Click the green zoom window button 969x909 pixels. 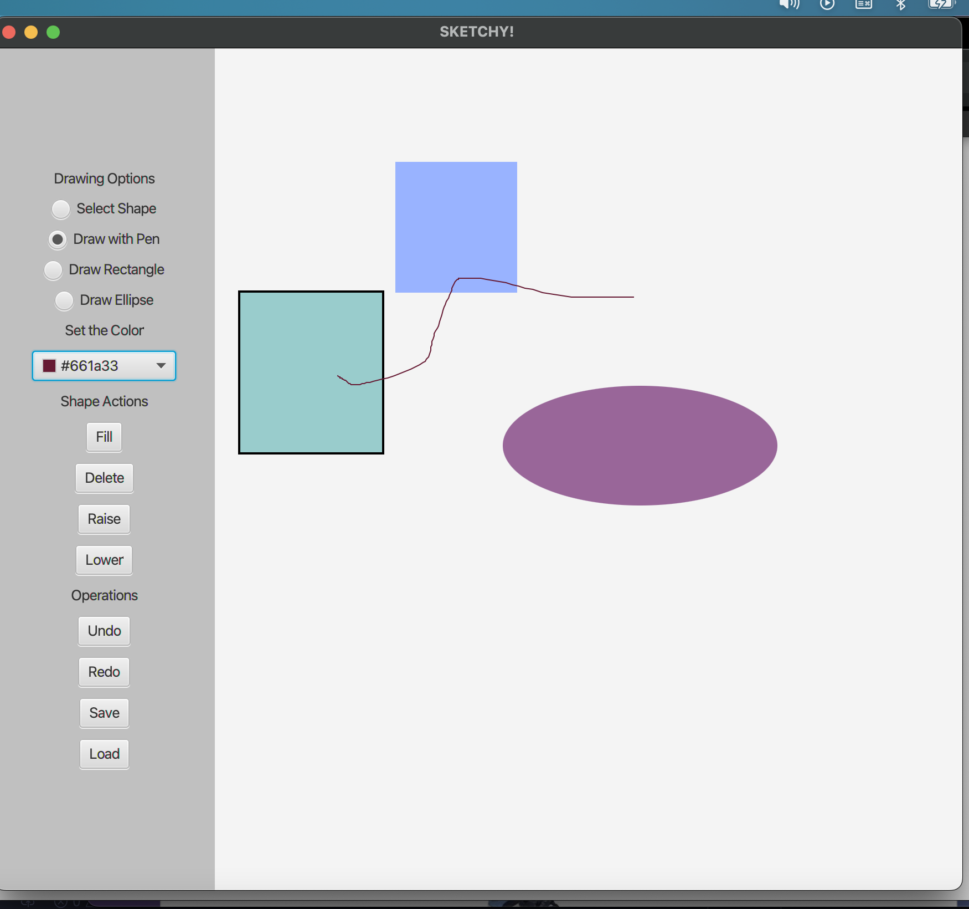[53, 32]
